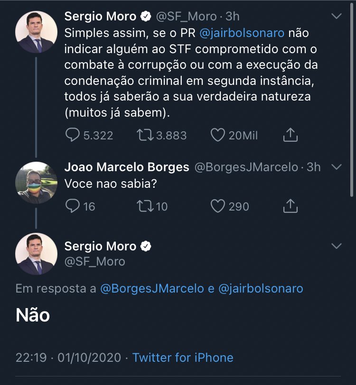
Task: Open options chevron on first Sergio Moro tweet
Action: 336,17
